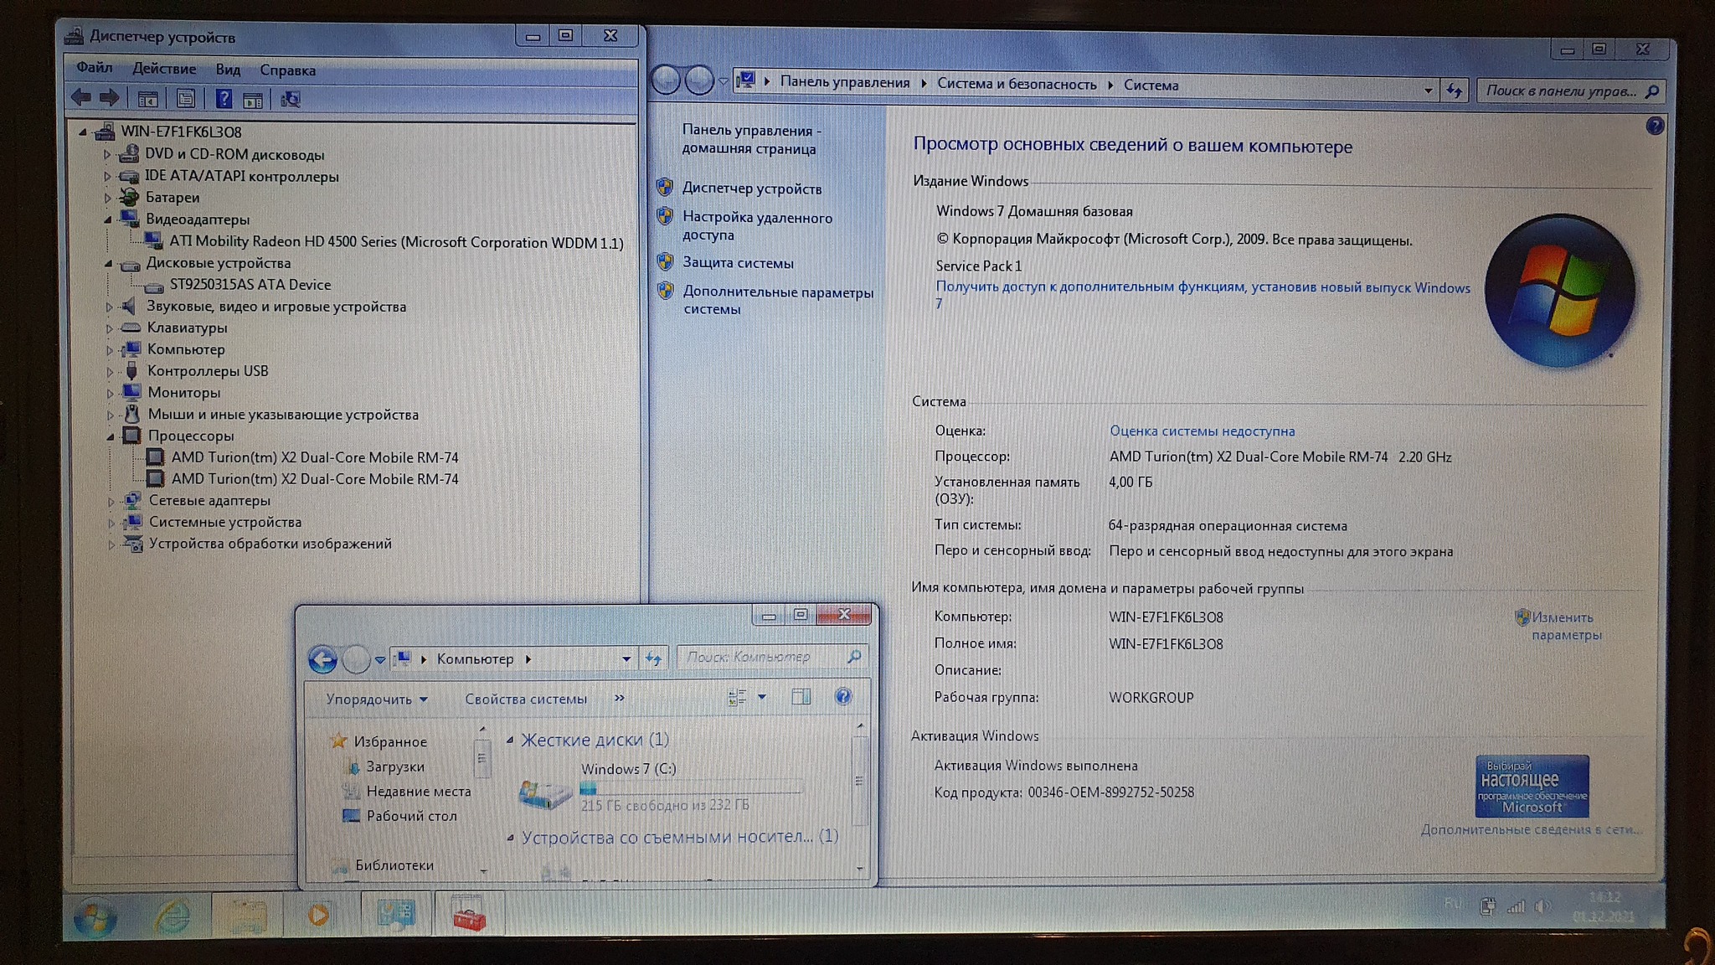Image resolution: width=1715 pixels, height=965 pixels.
Task: Click the Properties icon in Device Manager toolbar
Action: (185, 99)
